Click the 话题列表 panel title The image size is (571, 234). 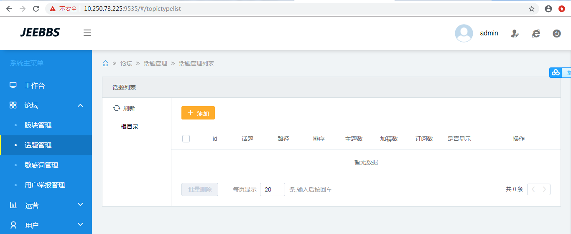click(x=124, y=87)
